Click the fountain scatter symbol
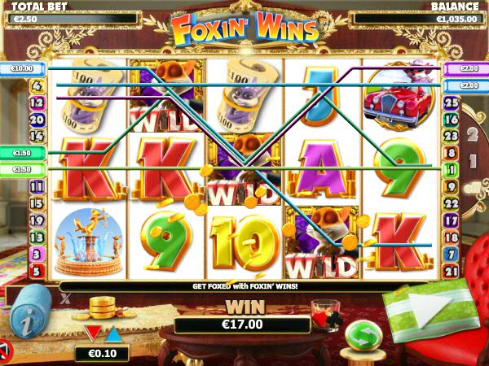 tap(89, 242)
